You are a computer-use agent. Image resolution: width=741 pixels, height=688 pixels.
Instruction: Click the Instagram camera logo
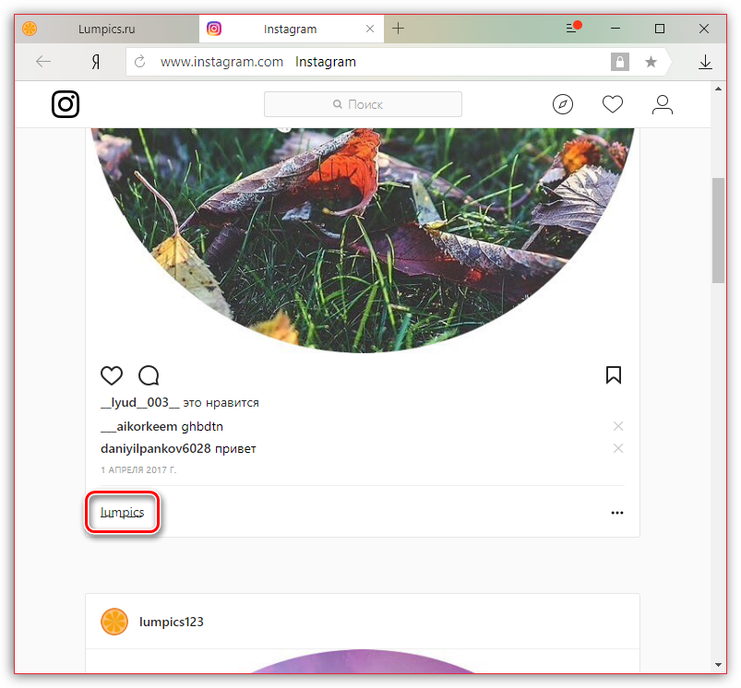click(66, 104)
